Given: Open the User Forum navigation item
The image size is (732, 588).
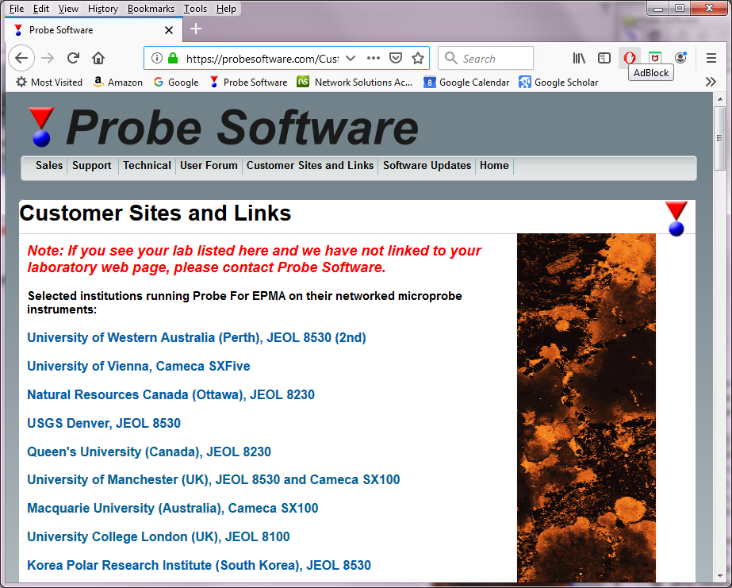Looking at the screenshot, I should tap(209, 166).
